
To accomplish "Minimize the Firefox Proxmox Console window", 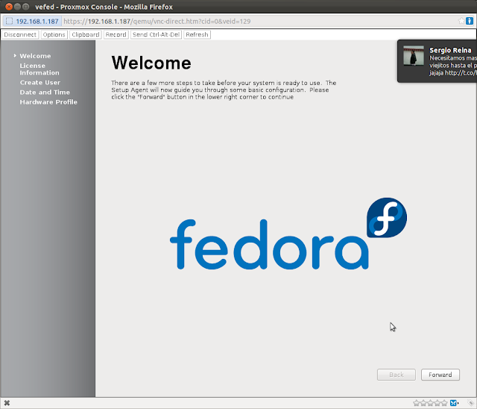I will point(17,7).
